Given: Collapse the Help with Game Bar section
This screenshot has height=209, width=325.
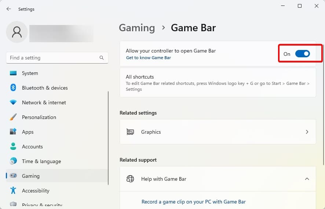Looking at the screenshot, I should pyautogui.click(x=307, y=179).
